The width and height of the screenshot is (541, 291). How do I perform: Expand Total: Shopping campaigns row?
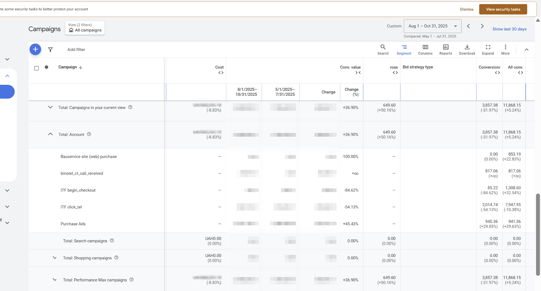54,257
